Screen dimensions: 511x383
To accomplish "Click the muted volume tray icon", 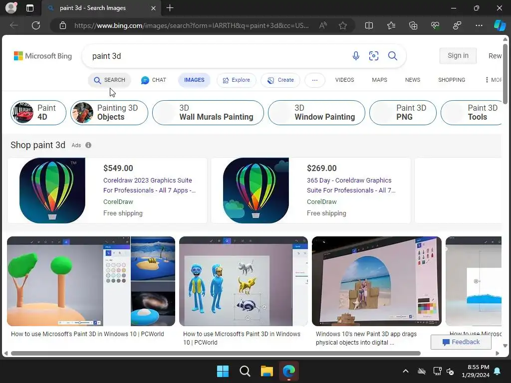I will [450, 371].
